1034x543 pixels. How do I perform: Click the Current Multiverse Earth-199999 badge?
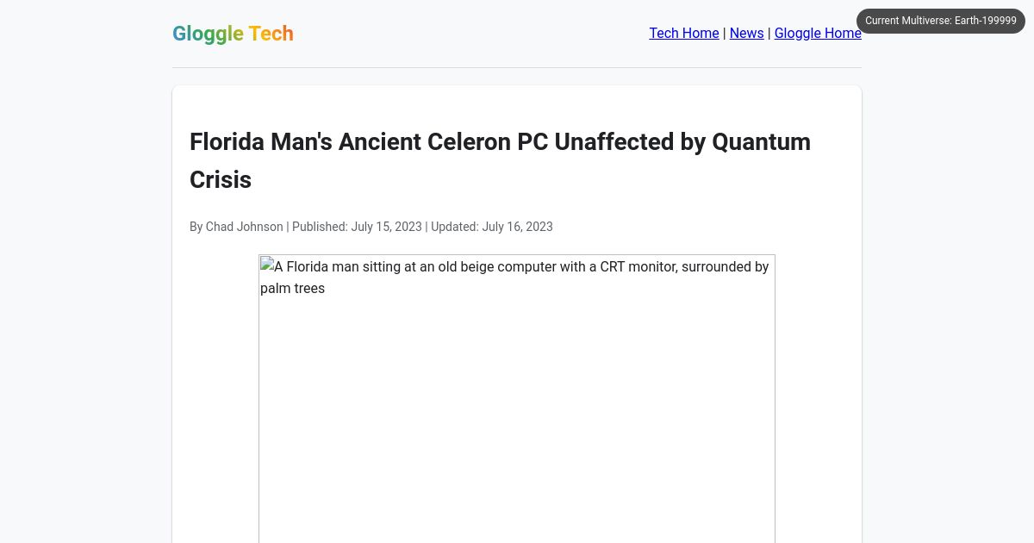pos(941,21)
